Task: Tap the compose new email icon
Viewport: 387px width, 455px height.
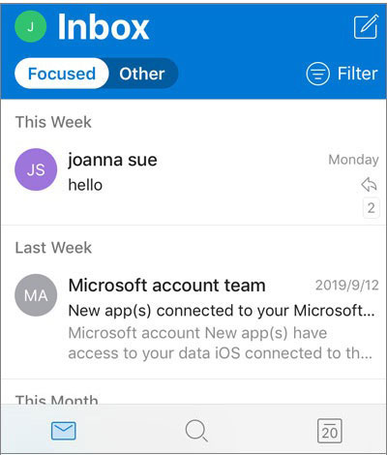Action: pyautogui.click(x=366, y=26)
